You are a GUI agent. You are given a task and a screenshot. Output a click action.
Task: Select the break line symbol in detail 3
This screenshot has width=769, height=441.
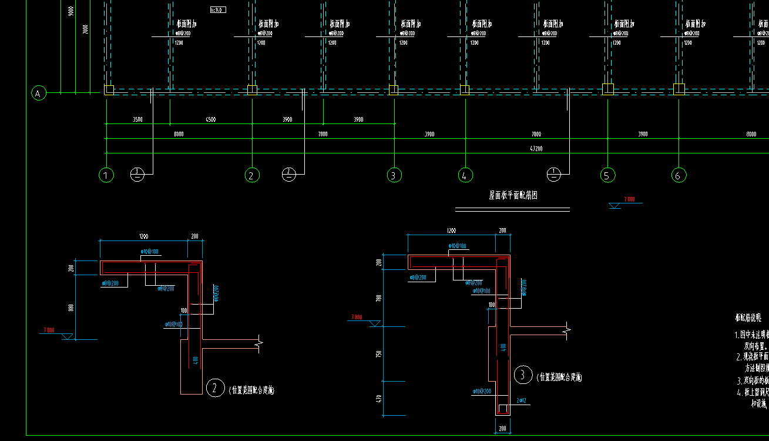pos(567,329)
